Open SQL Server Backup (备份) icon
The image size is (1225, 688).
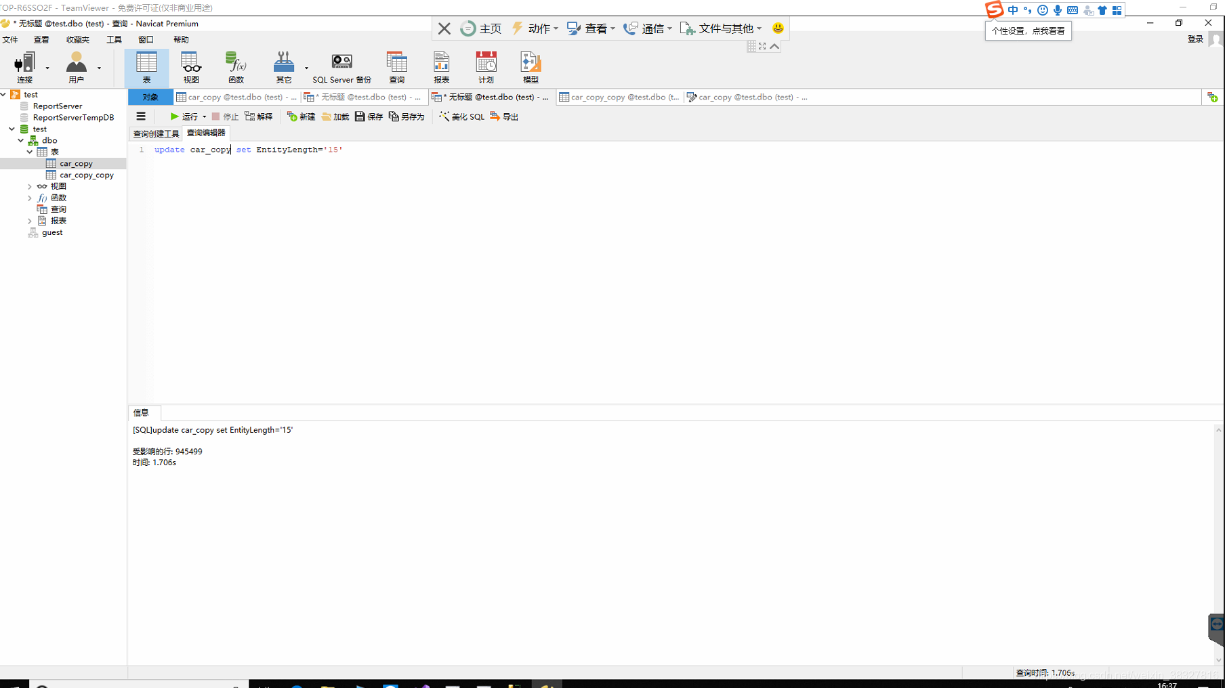(341, 67)
